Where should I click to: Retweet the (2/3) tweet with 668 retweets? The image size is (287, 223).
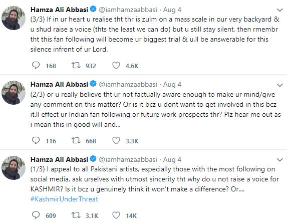[76, 140]
